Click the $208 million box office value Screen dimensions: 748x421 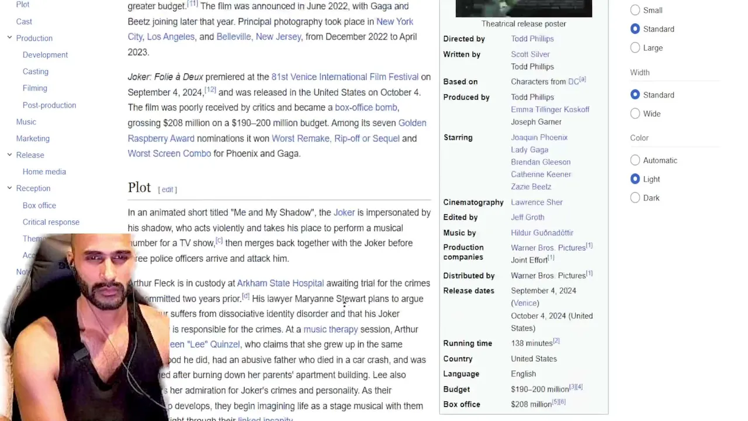[531, 405]
